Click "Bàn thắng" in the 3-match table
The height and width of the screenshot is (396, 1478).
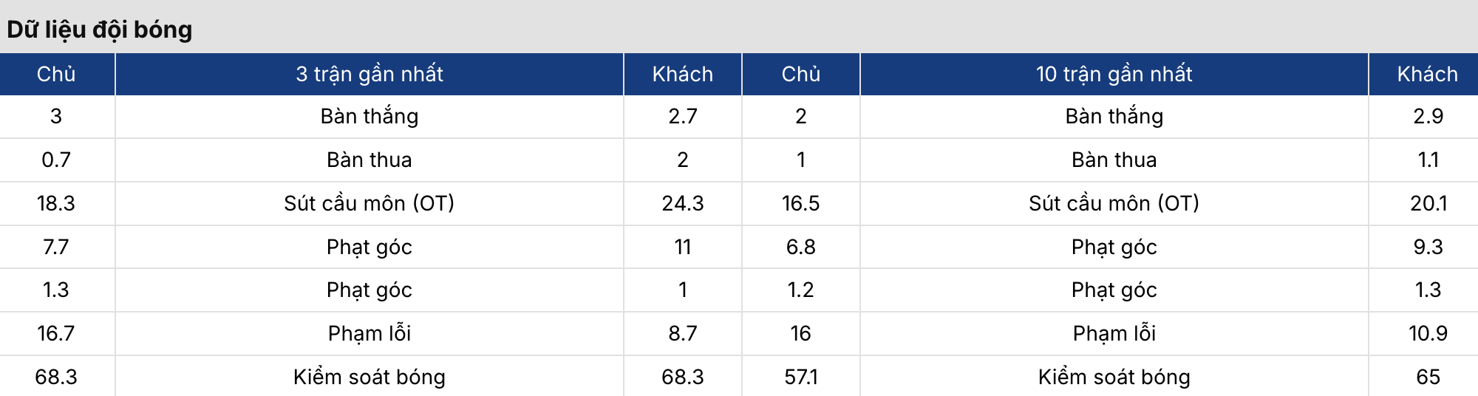pyautogui.click(x=369, y=116)
